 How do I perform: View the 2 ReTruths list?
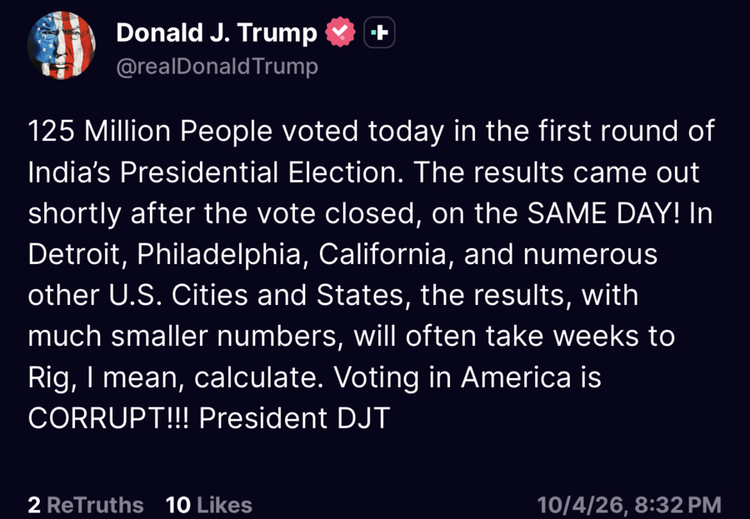[x=86, y=505]
